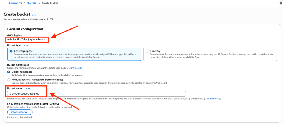Select Account Regional namespace option
Screen dimensions: 283x125
pos(9,80)
